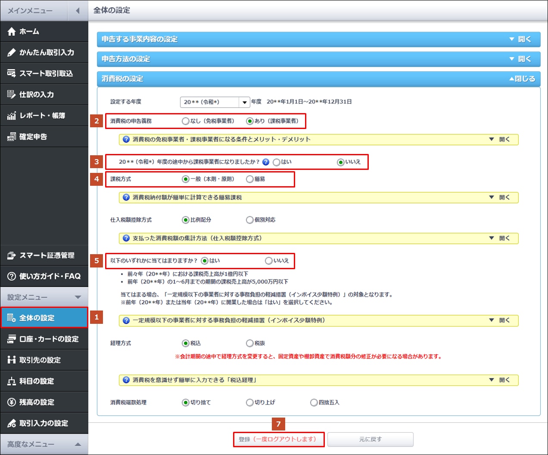Click help icon for 税込経理 info
This screenshot has width=548, height=455.
126,380
